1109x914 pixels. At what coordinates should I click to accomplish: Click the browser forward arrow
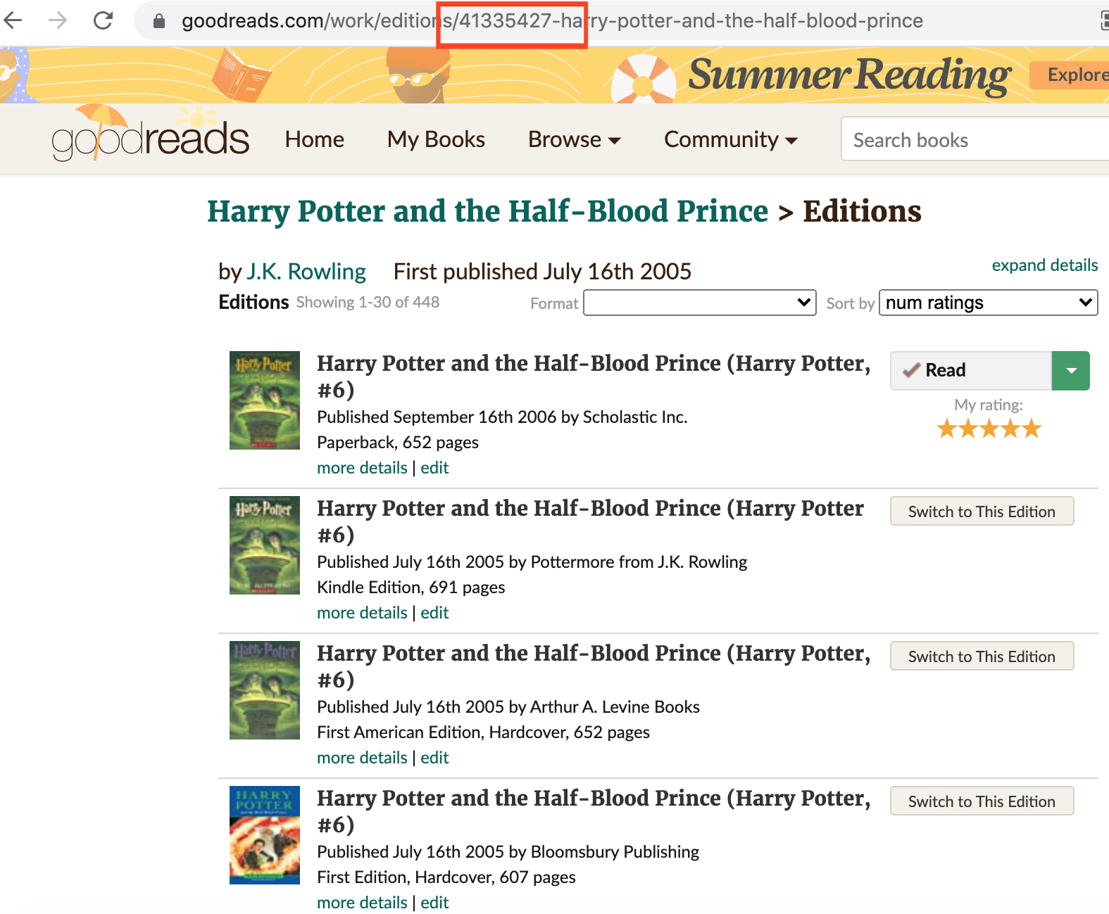(x=58, y=20)
